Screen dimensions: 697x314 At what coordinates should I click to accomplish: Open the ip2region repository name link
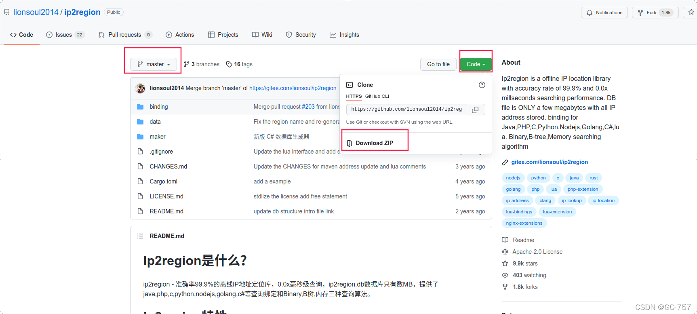coord(82,12)
